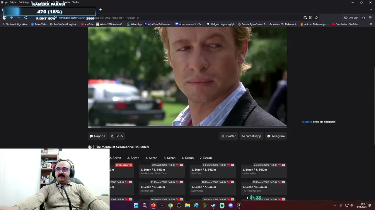Click the save-page icon left of the bookmark star
Viewport: 375px width, 210px height.
[x=311, y=17]
